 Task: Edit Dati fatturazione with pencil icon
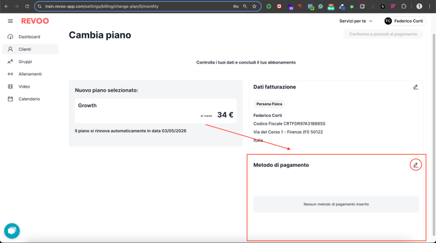(x=415, y=87)
